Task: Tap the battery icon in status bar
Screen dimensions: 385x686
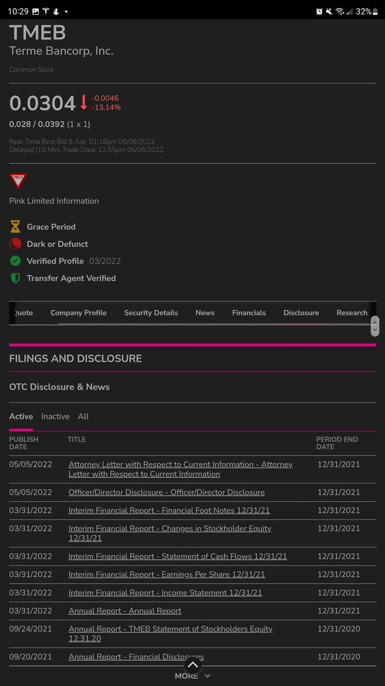Action: (x=375, y=11)
